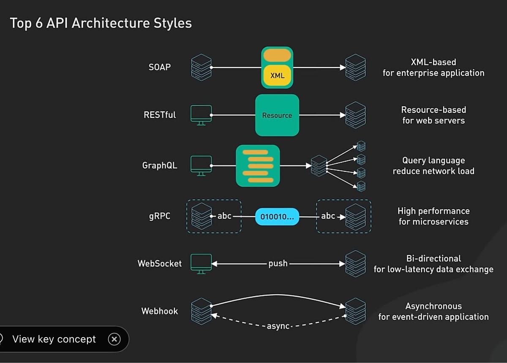Select the WebSocket label on the left
Viewport: 507px width, 363px height.
159,263
